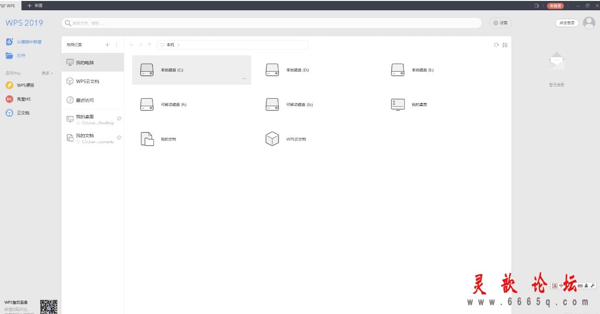This screenshot has width=600, height=314.
Task: Click the 本机 path address bar
Action: pos(233,45)
